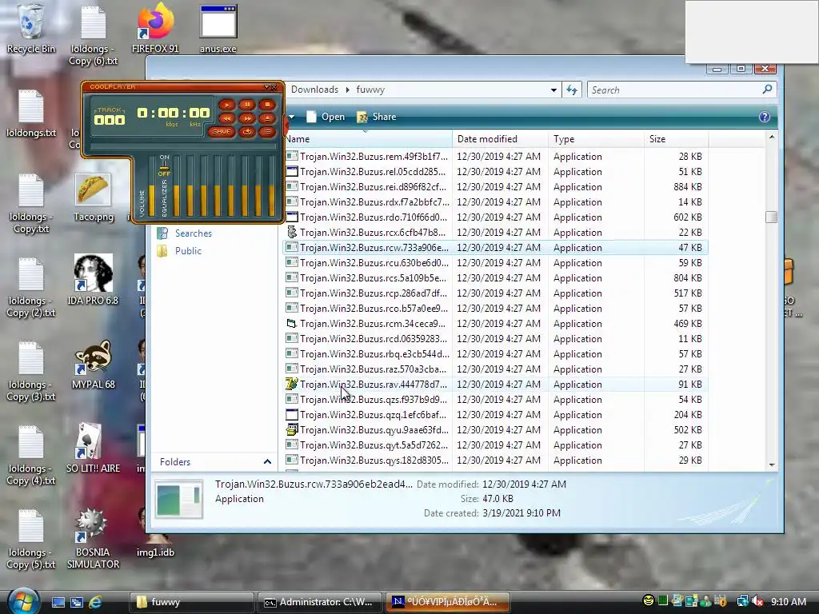Screen dimensions: 819x614
Task: Select the SO LIT!! AIRE desktop shortcut
Action: tap(94, 448)
